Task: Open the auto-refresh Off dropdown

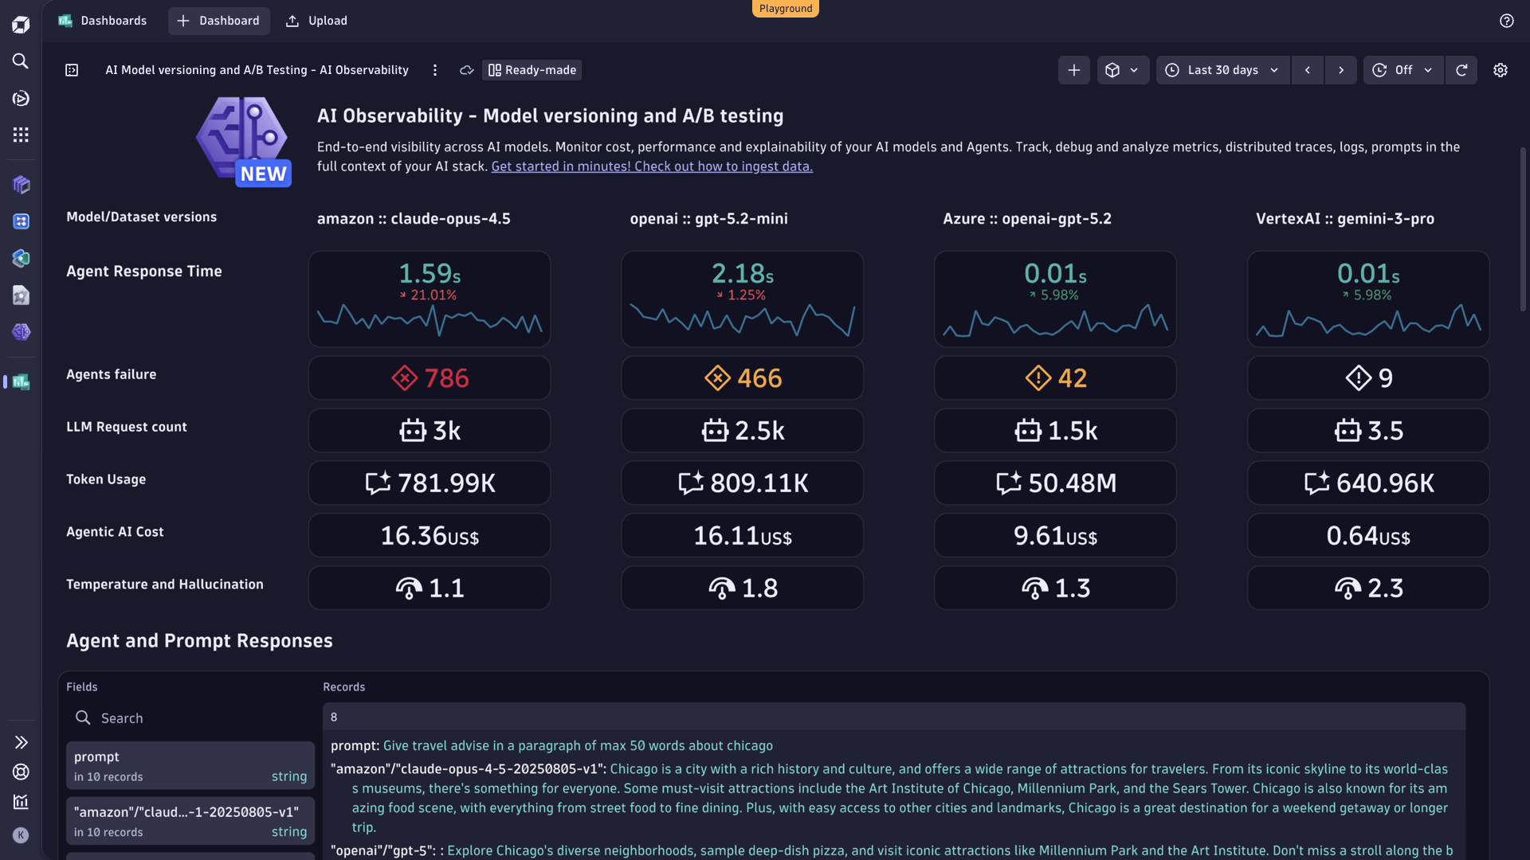Action: coord(1402,70)
